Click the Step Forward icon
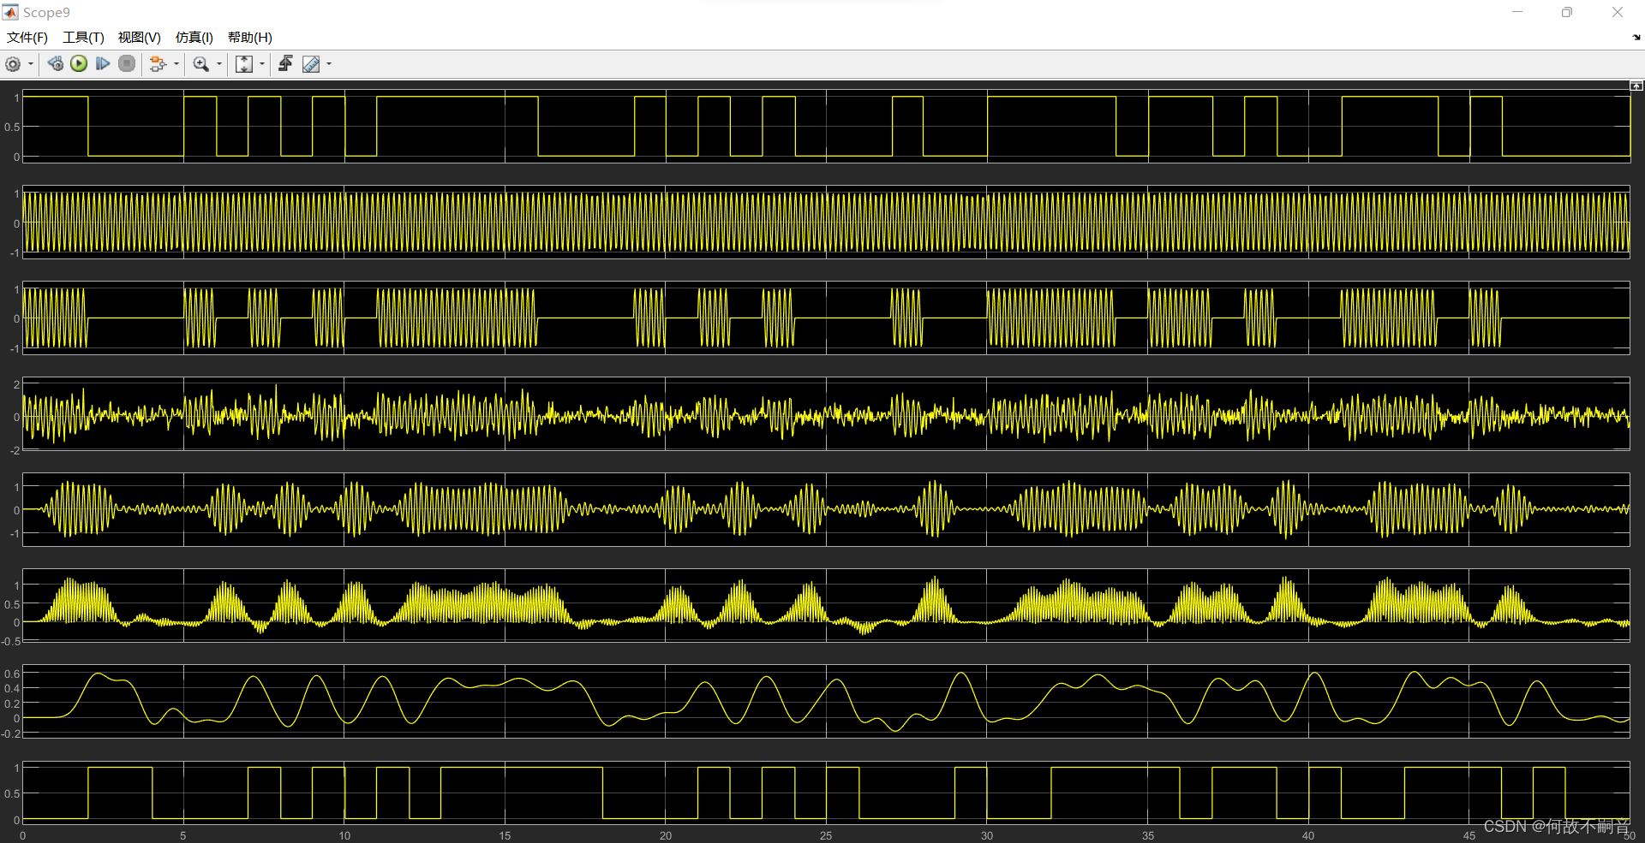The width and height of the screenshot is (1645, 843). click(x=103, y=63)
